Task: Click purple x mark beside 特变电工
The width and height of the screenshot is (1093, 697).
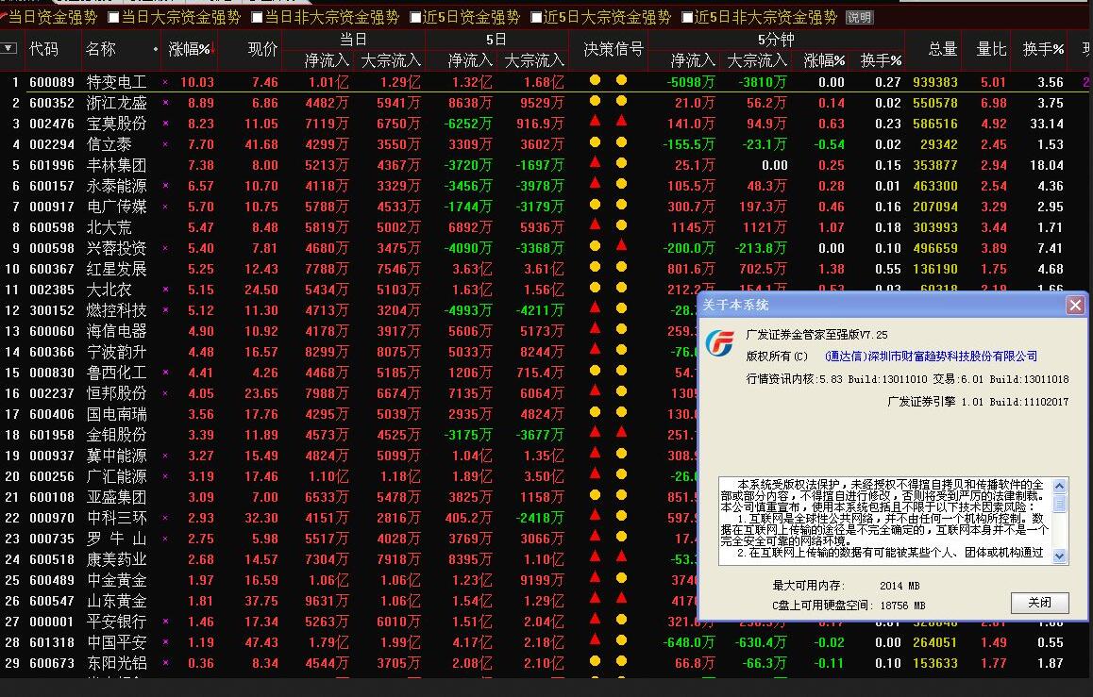Action: (165, 82)
